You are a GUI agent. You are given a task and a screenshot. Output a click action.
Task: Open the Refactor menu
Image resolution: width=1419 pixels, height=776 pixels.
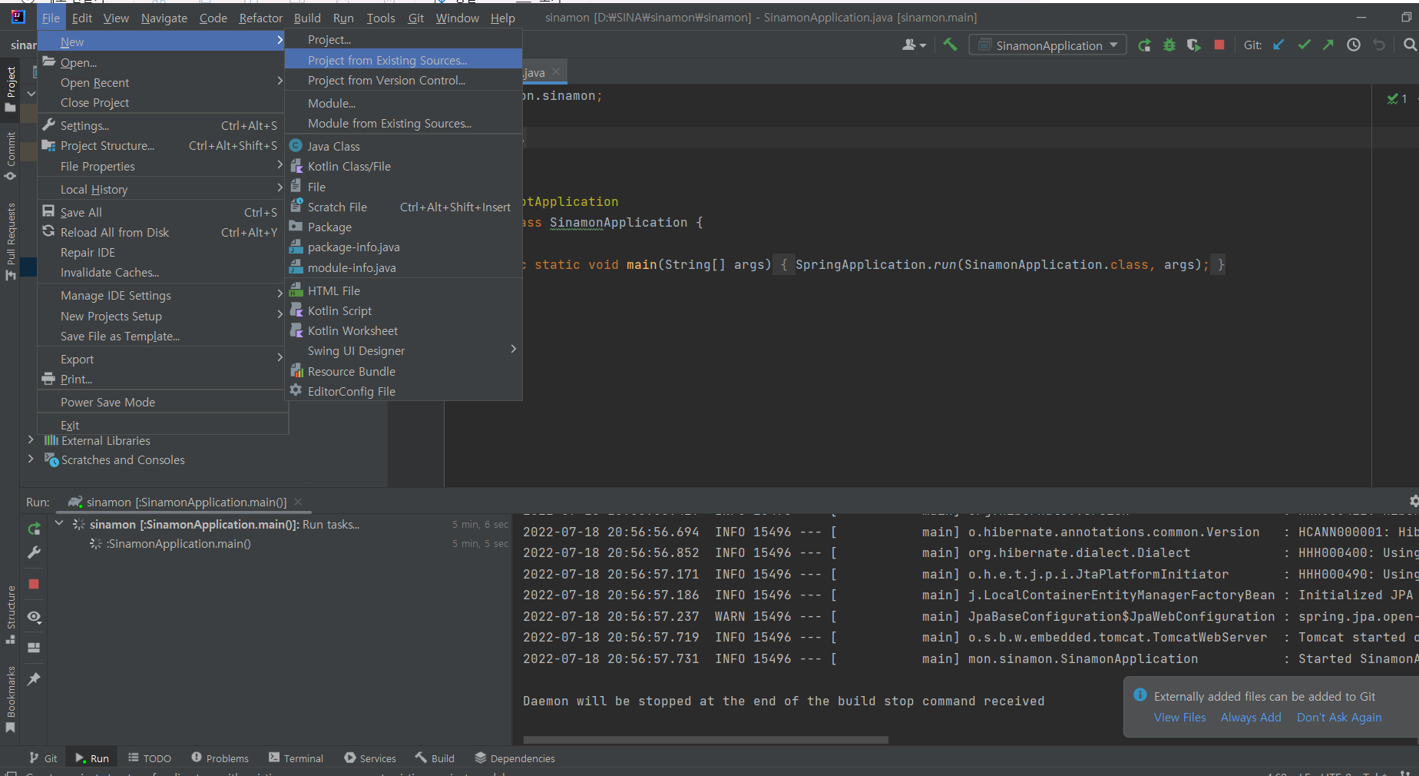(260, 18)
